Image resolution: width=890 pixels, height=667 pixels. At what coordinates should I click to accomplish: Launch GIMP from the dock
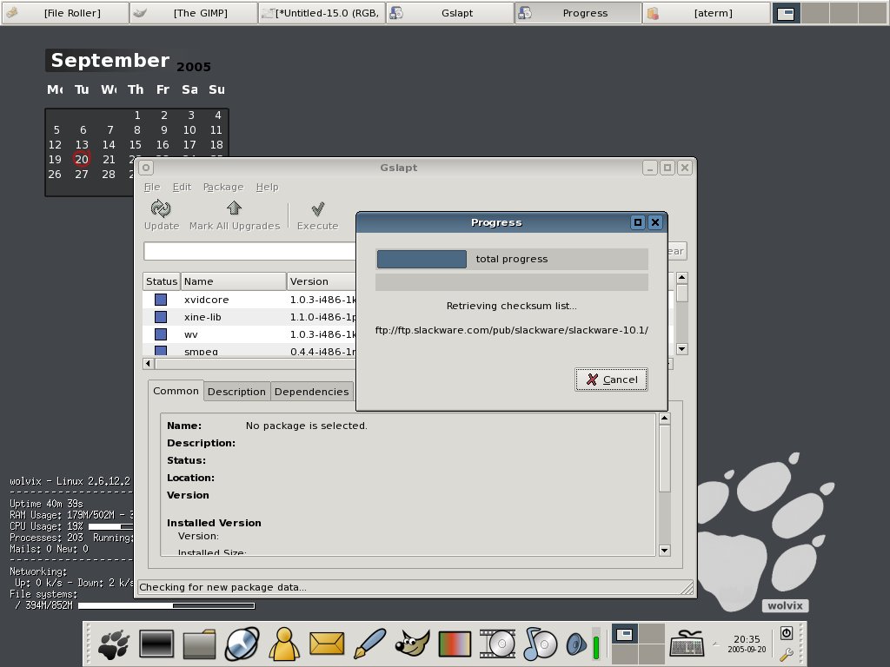click(x=413, y=644)
